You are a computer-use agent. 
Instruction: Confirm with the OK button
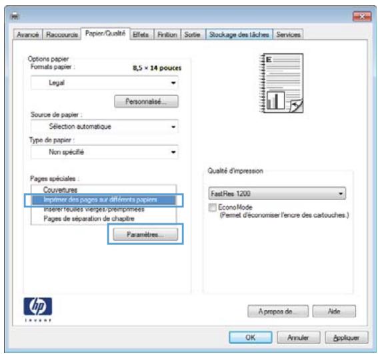[x=251, y=337]
